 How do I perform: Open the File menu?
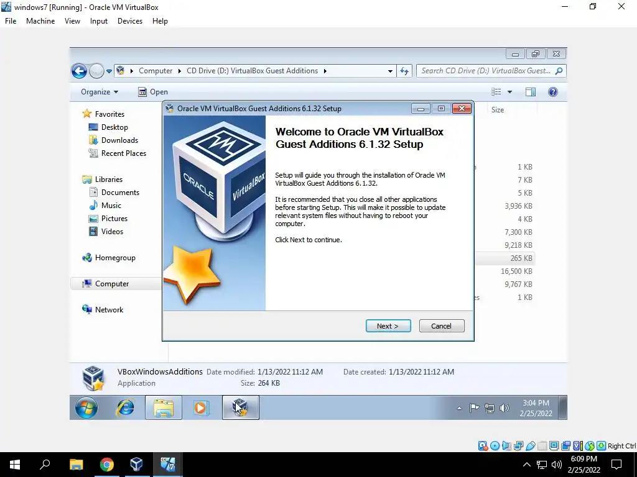11,21
